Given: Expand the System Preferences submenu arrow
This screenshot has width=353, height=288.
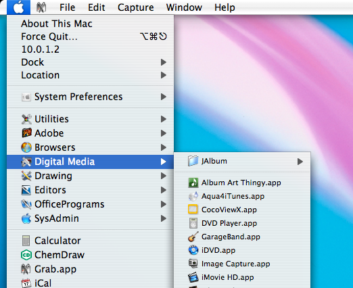Looking at the screenshot, I should (164, 97).
